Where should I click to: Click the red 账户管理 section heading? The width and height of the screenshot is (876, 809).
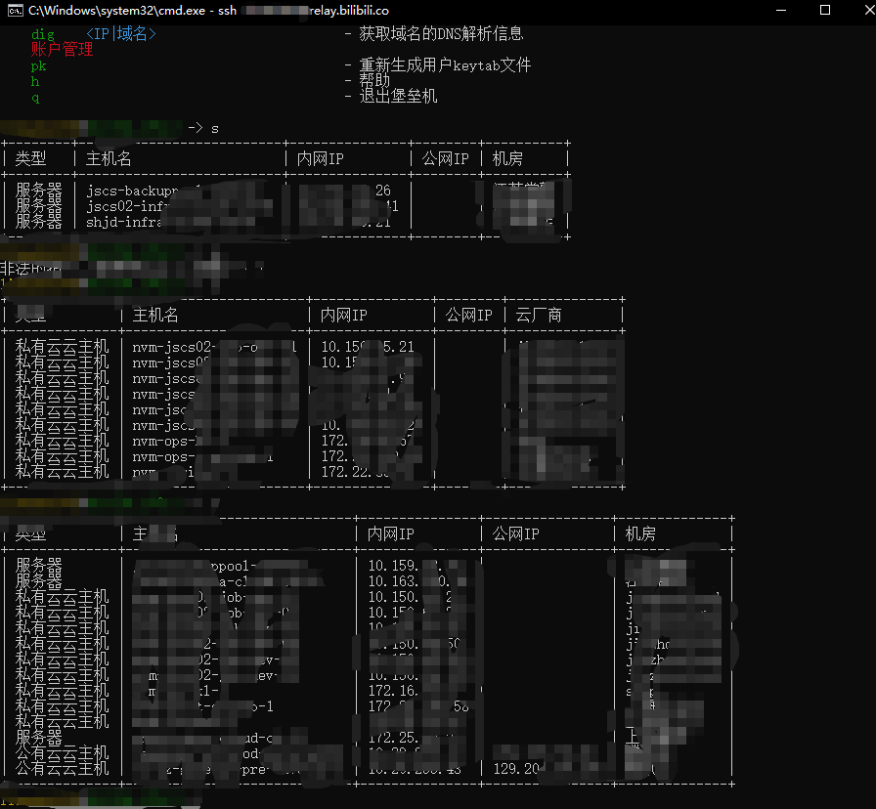(x=62, y=50)
